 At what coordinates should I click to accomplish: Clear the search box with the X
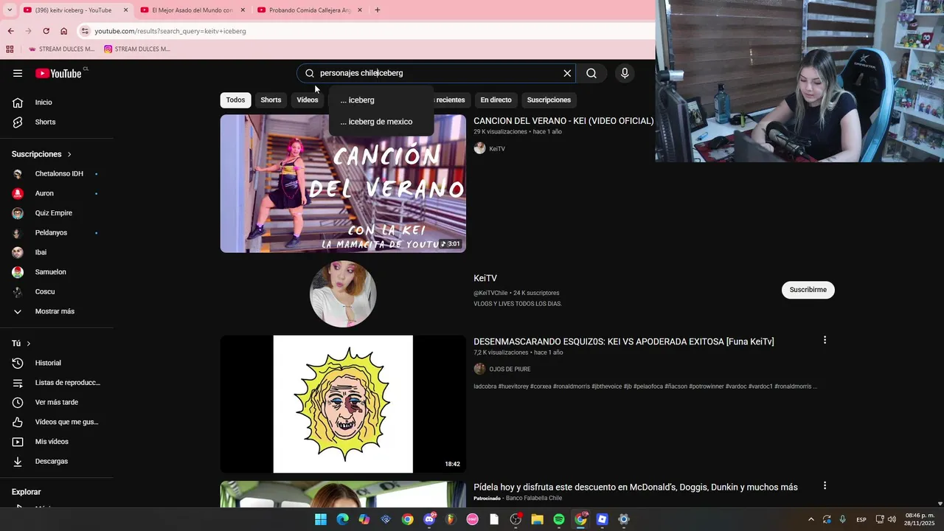point(567,73)
